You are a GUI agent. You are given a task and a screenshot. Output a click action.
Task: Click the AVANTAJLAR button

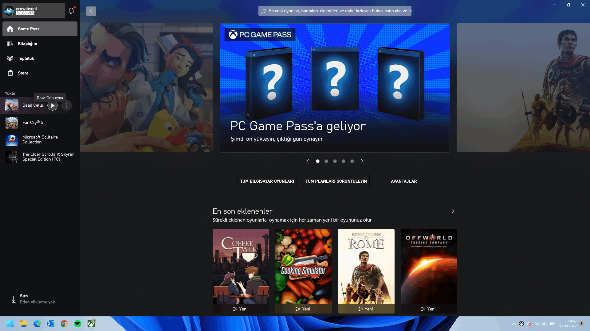click(x=404, y=181)
